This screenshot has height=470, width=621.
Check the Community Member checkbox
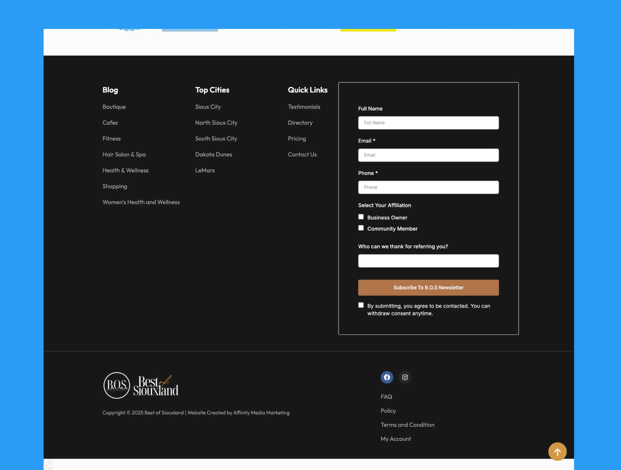[361, 228]
